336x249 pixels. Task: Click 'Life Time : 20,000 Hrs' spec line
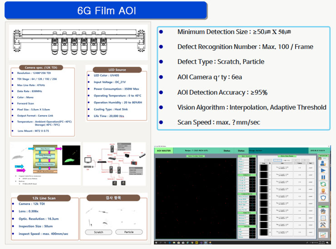click(109, 116)
